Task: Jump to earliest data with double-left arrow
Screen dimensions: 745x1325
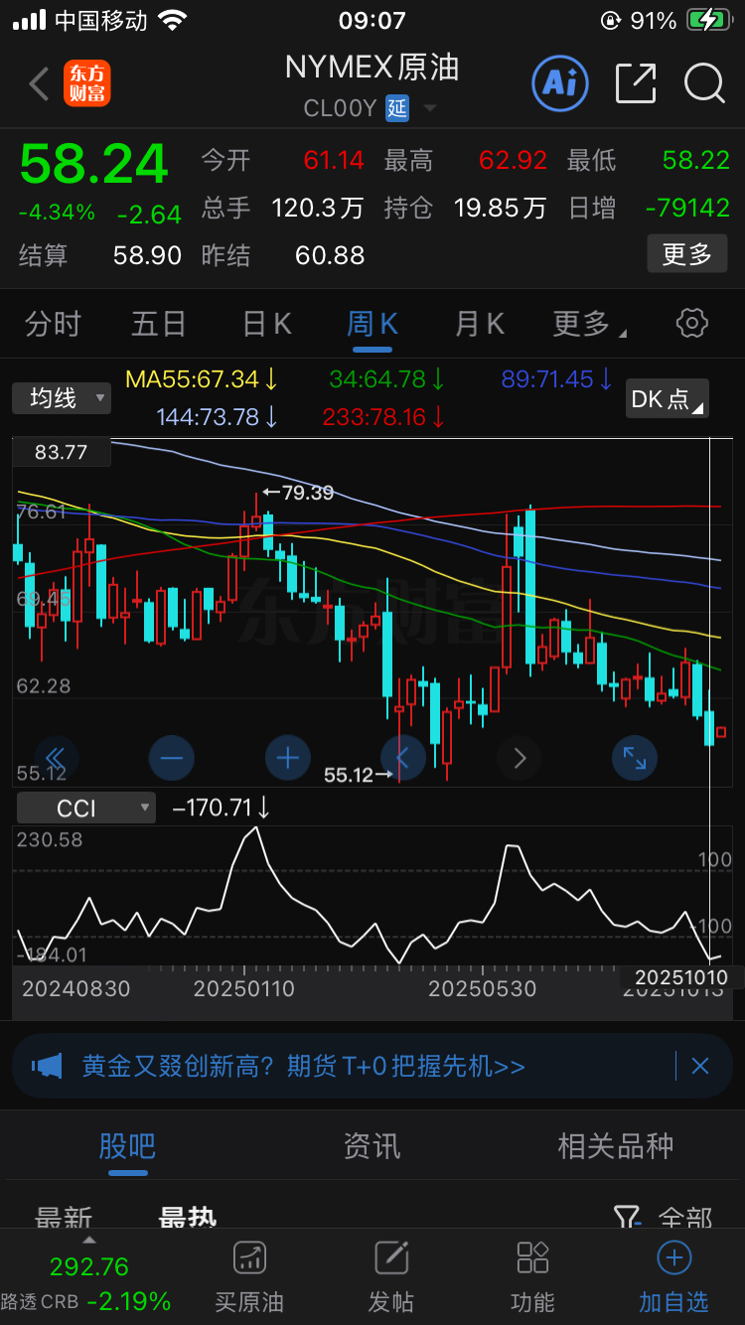Action: pos(56,759)
